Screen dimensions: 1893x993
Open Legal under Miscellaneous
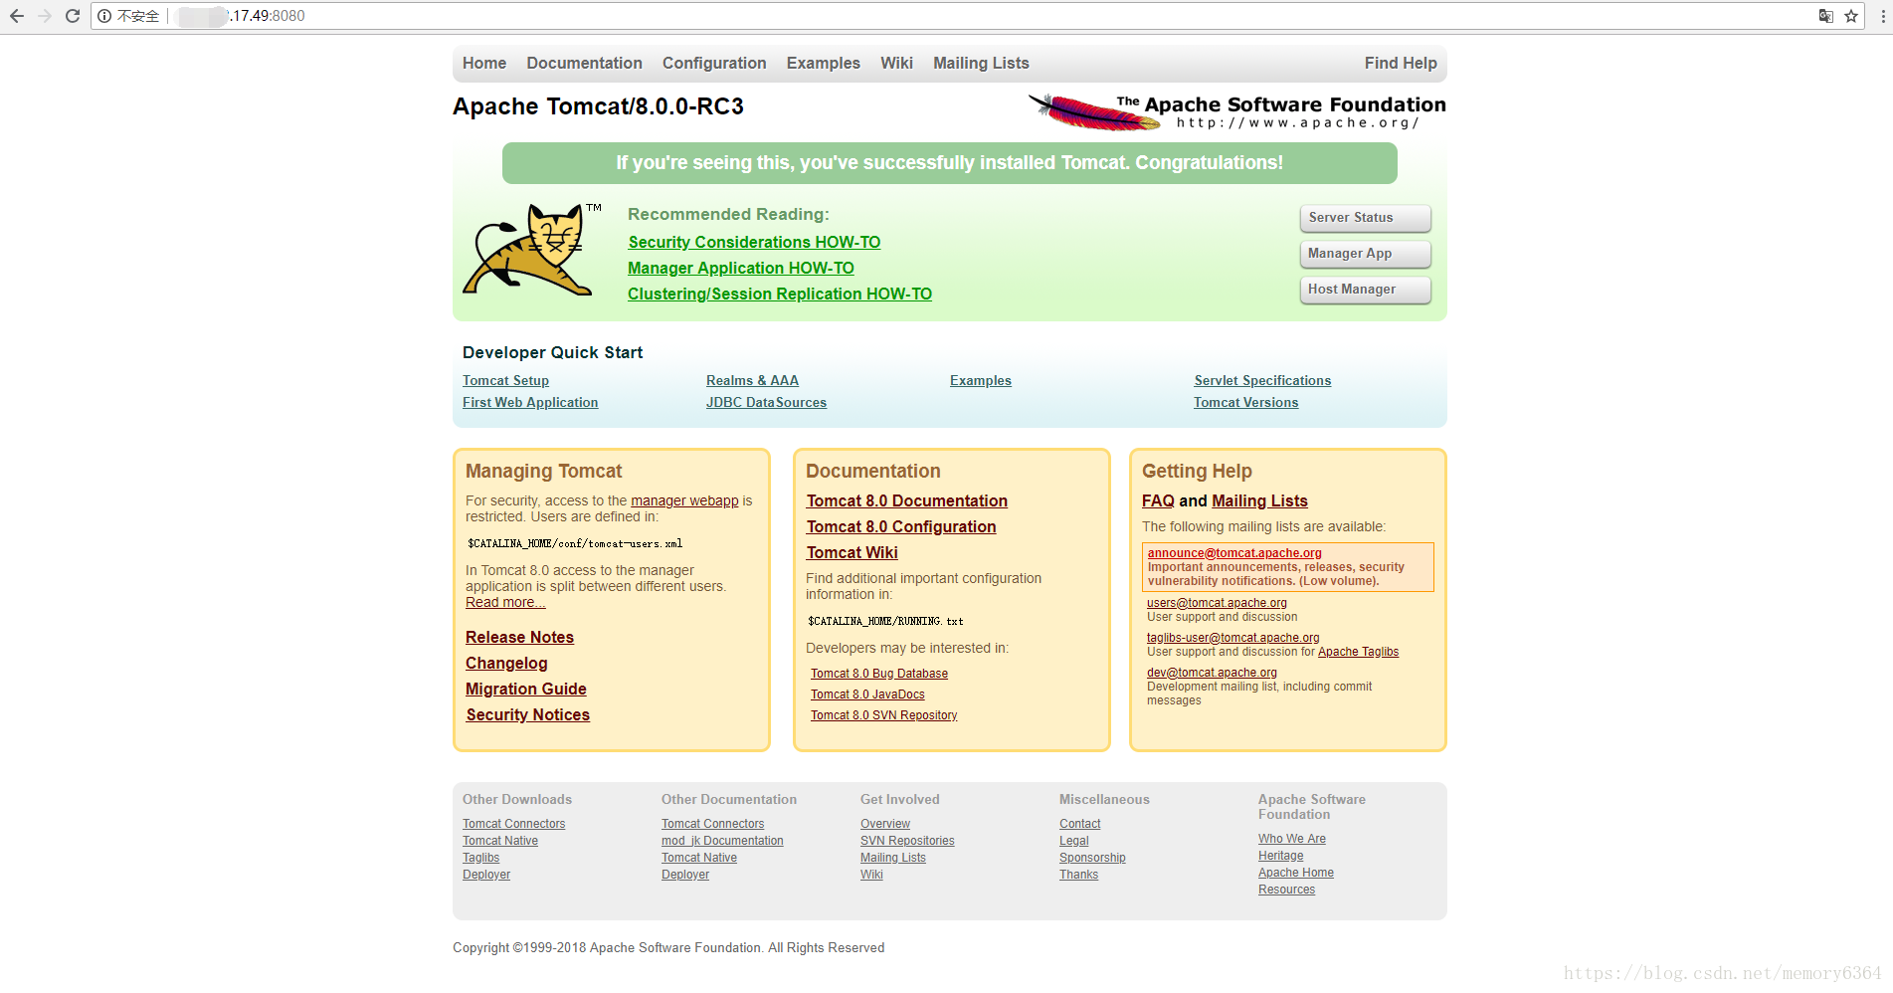[1074, 842]
